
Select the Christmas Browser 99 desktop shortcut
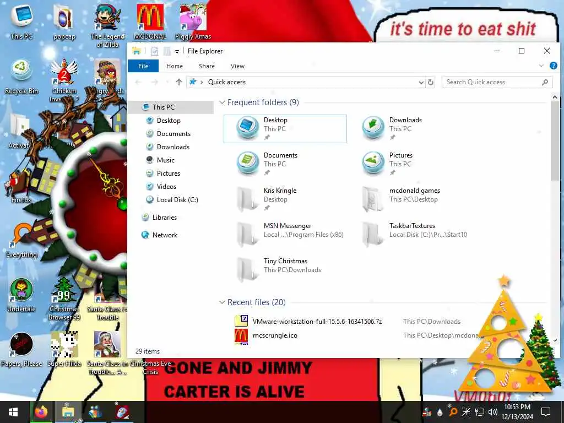pos(64,299)
